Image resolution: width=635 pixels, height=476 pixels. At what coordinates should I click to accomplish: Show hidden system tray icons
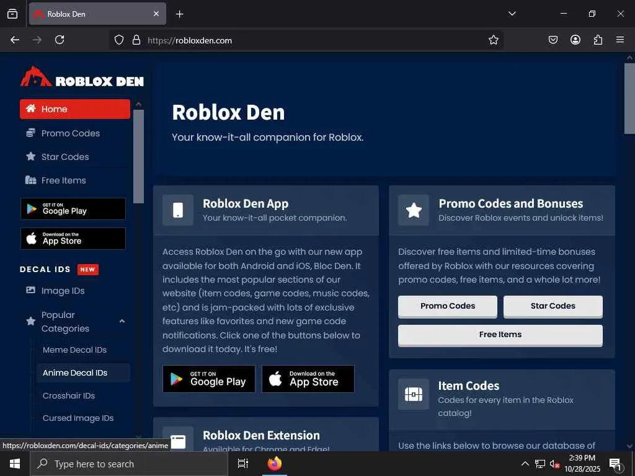coord(525,464)
